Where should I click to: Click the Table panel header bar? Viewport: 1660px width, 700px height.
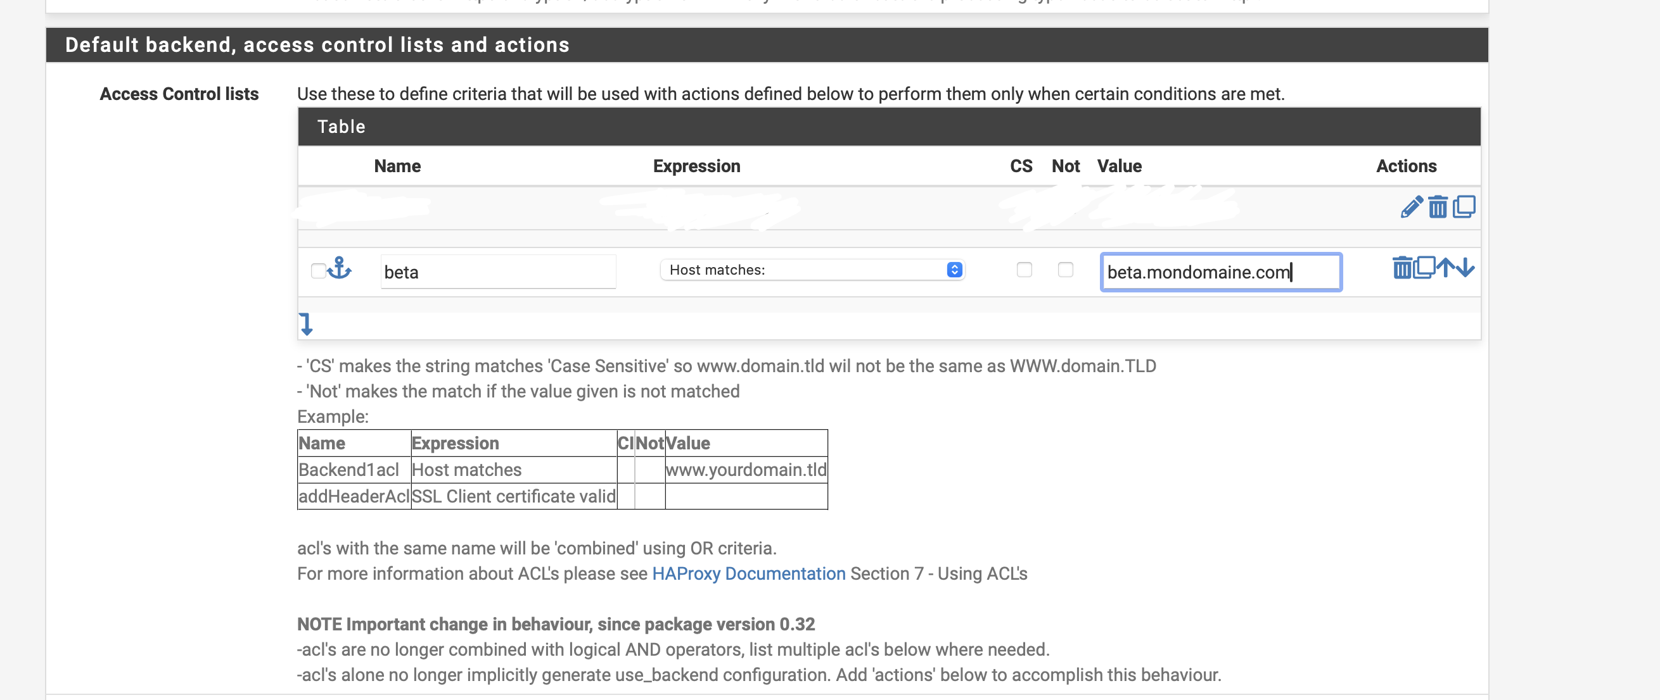pyautogui.click(x=888, y=127)
